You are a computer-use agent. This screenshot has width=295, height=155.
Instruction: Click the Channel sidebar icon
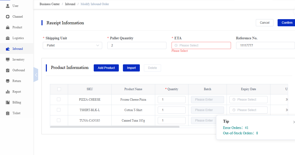pos(8,17)
